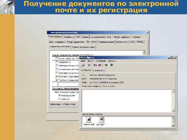Click the yellow-green toolbar icon in message window
Image resolution: width=187 pixels, height=140 pixels.
point(106,65)
